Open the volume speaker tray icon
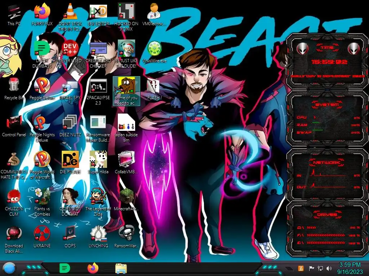369x276 pixels. point(329,268)
